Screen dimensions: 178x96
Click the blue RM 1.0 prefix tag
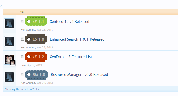point(37,74)
